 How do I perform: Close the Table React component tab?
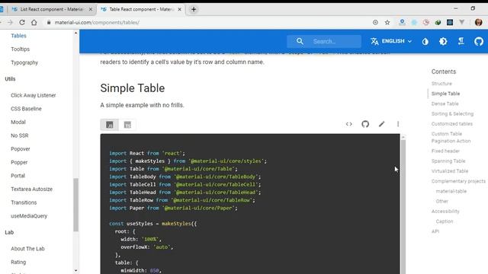coord(180,9)
